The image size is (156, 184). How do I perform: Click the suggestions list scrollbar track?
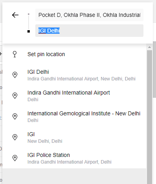(149, 117)
